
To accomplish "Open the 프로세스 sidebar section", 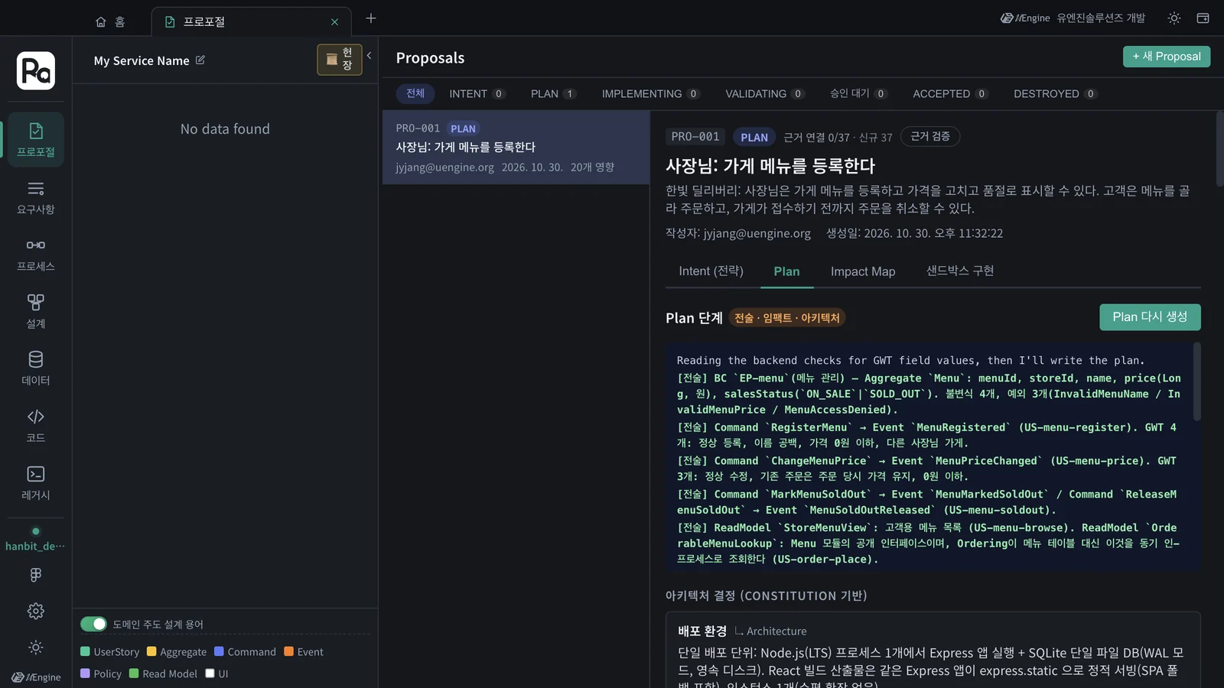I will pos(36,255).
